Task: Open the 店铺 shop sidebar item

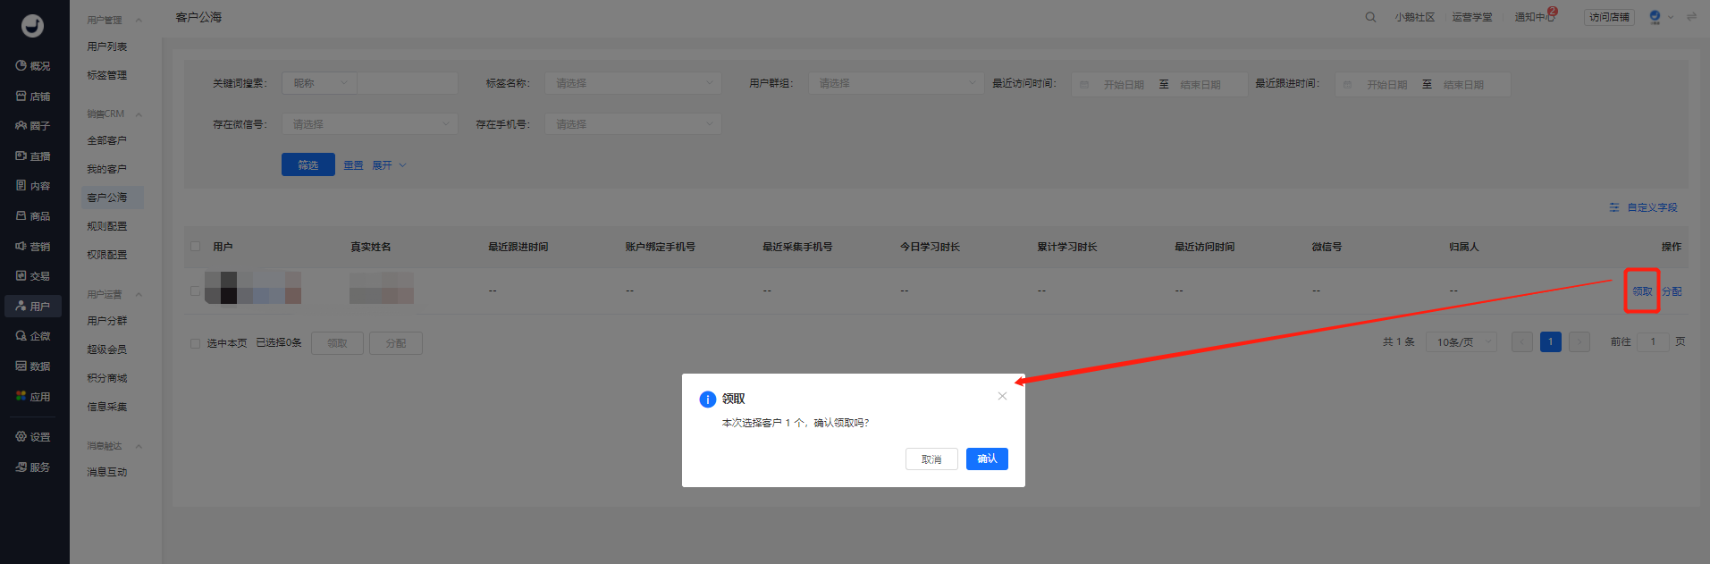Action: (34, 97)
